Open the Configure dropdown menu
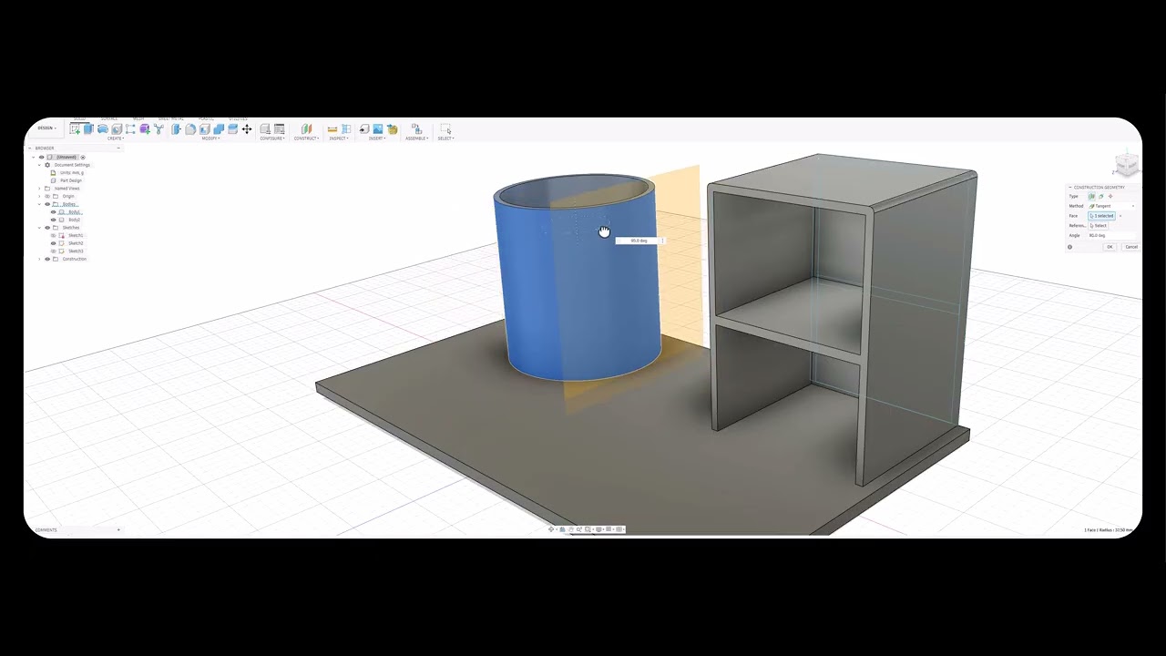1166x656 pixels. pos(272,138)
